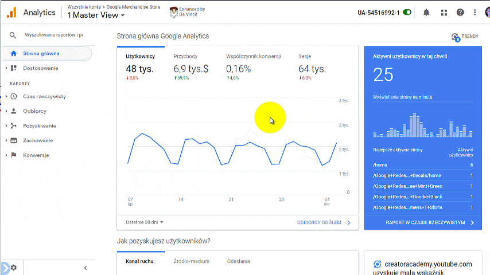Click the /Google+Redes...+Hoodie+Black row
Screen dimensions: 490x275
(423, 197)
